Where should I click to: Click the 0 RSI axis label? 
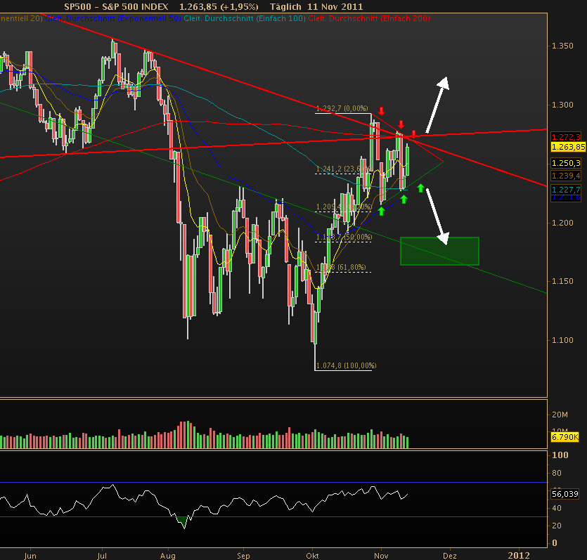pyautogui.click(x=555, y=543)
